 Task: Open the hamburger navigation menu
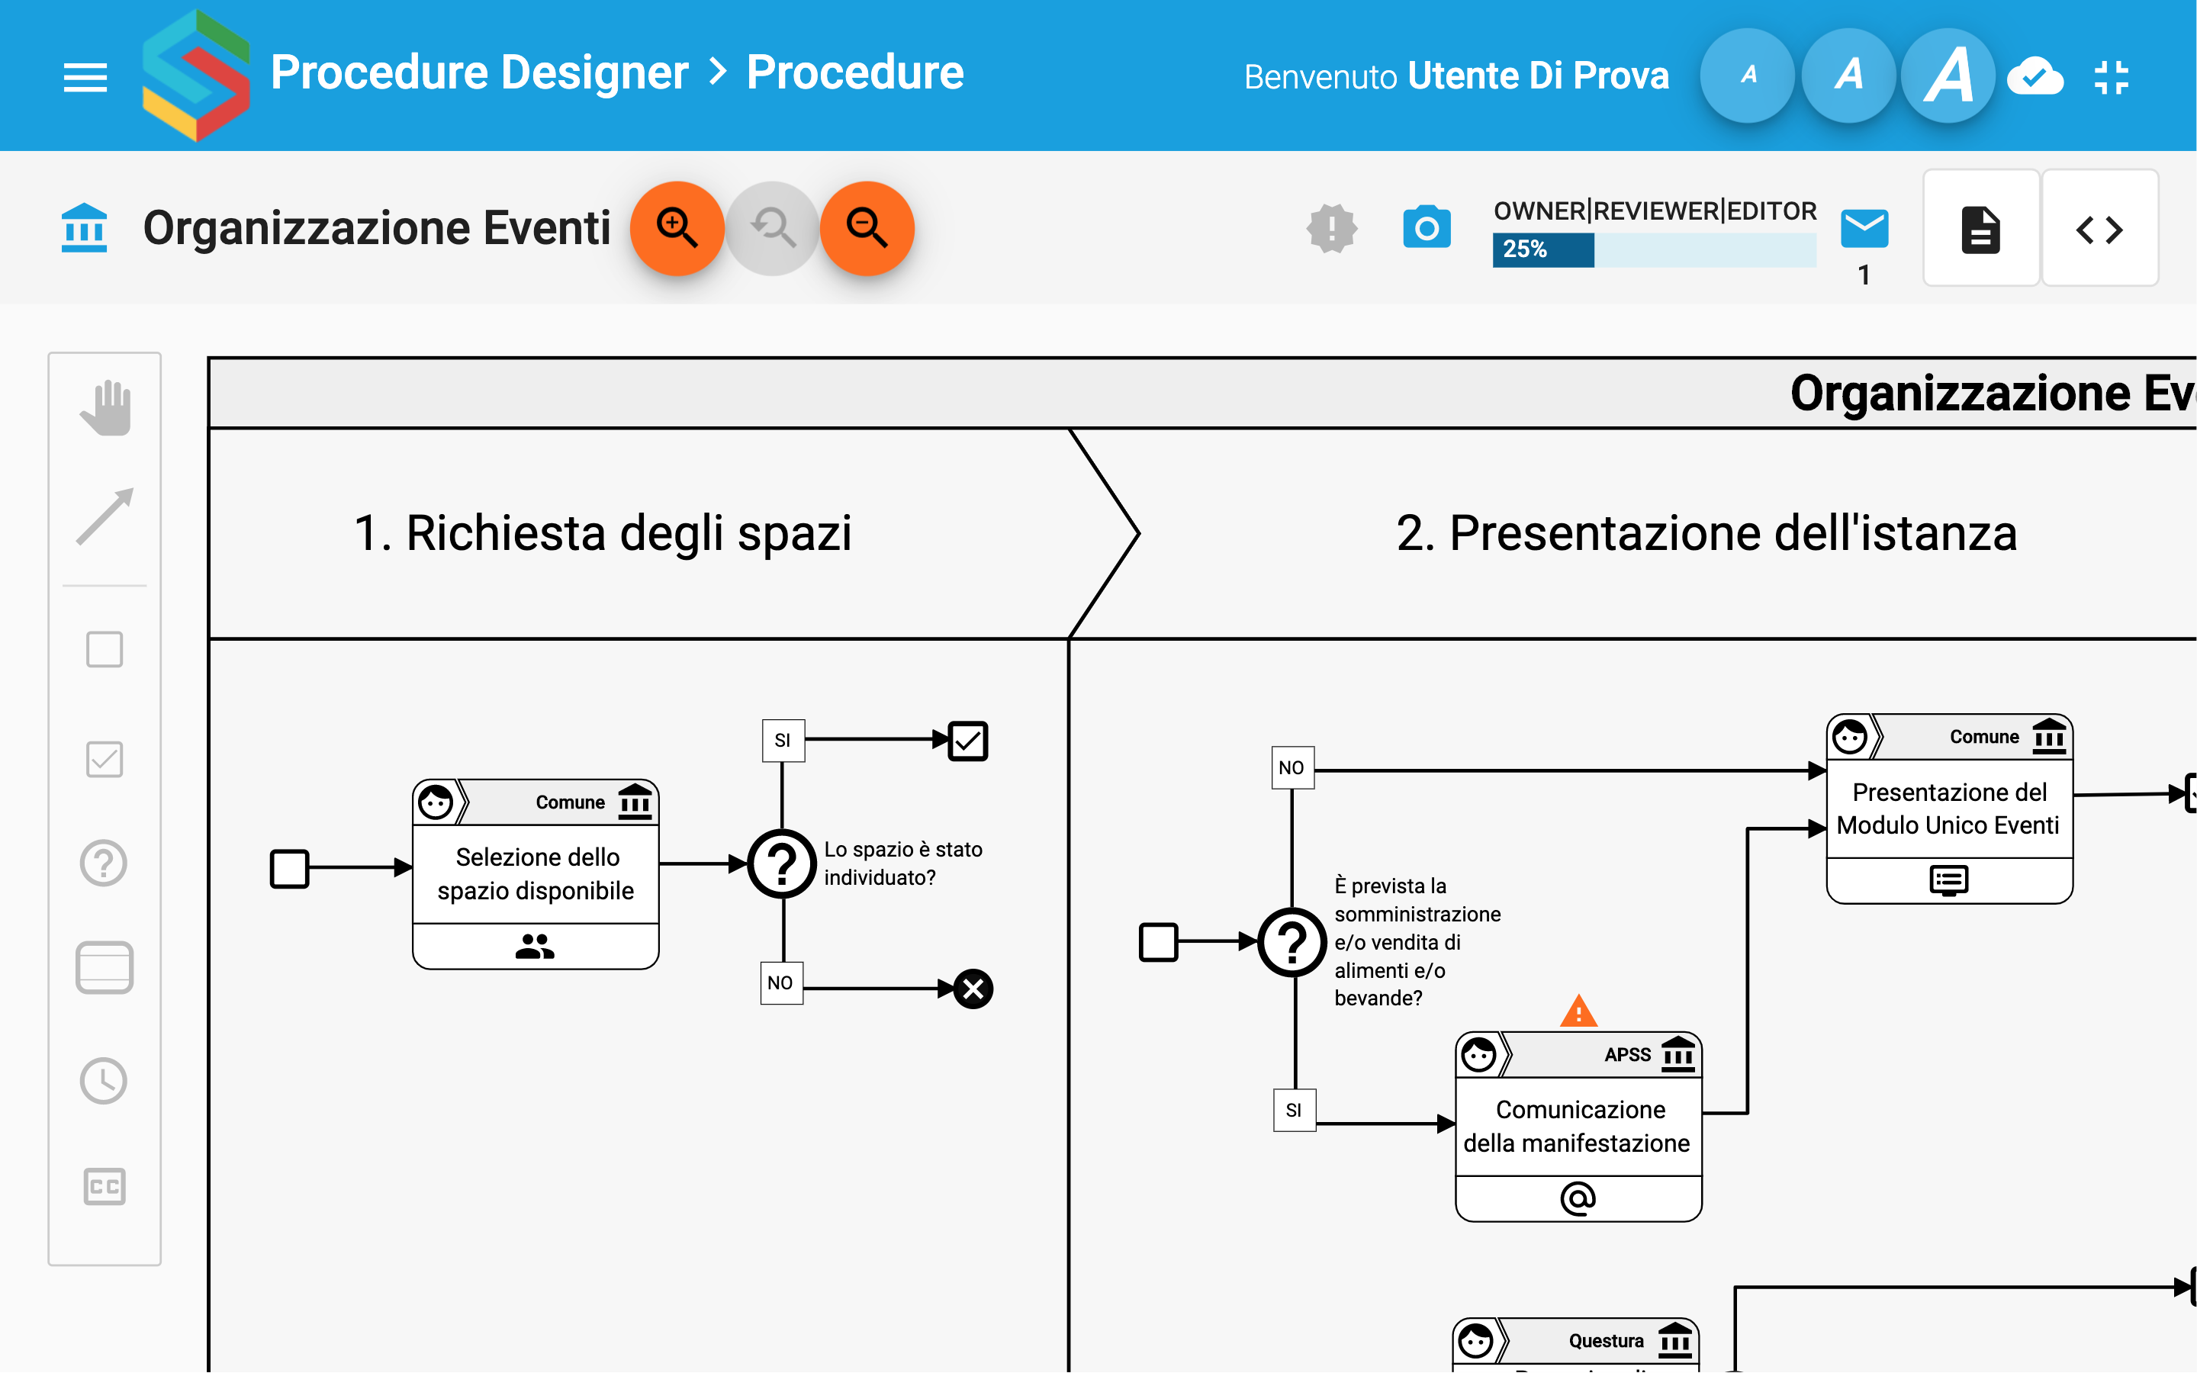coord(85,76)
